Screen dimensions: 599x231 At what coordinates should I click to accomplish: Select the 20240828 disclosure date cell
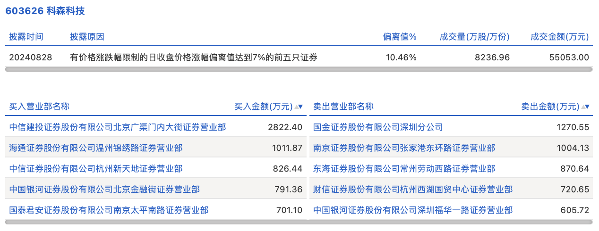[31, 58]
